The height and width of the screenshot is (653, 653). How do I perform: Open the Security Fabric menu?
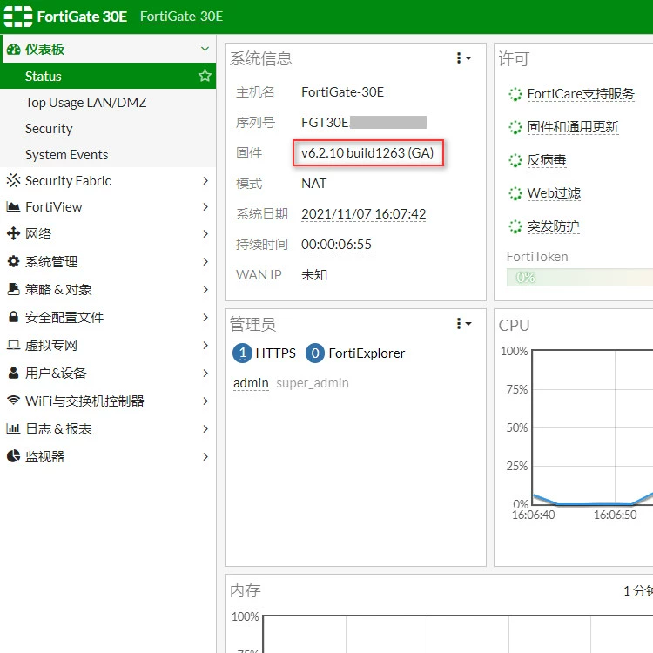coord(108,180)
